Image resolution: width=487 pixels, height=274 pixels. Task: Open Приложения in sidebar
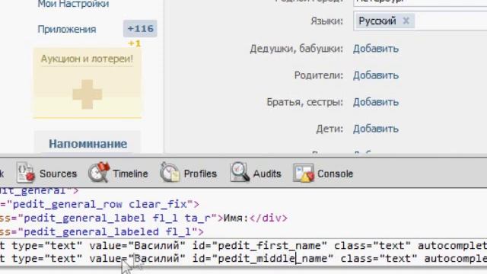(67, 29)
